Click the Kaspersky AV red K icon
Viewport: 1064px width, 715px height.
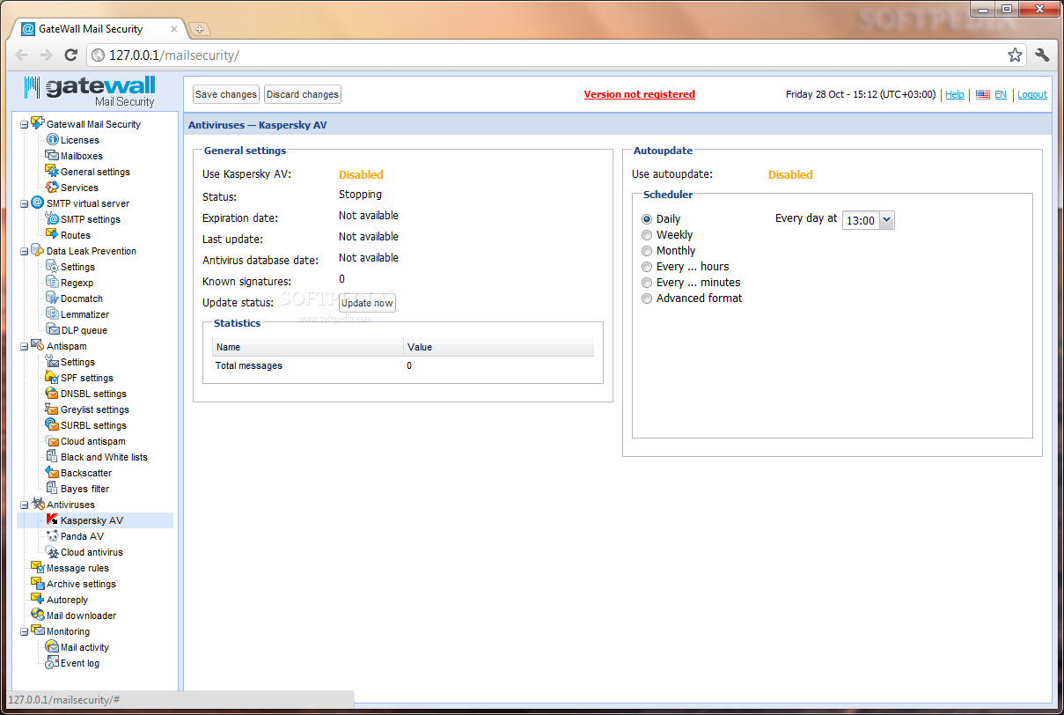tap(52, 520)
